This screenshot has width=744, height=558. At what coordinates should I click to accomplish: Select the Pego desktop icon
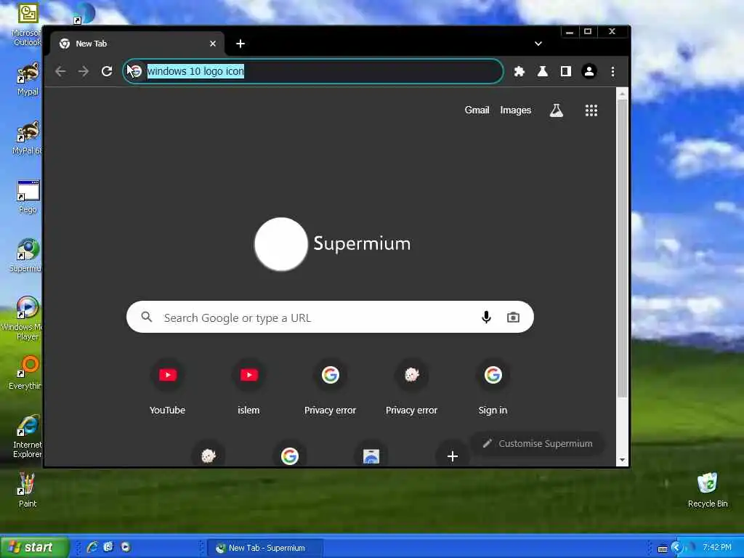tap(28, 197)
